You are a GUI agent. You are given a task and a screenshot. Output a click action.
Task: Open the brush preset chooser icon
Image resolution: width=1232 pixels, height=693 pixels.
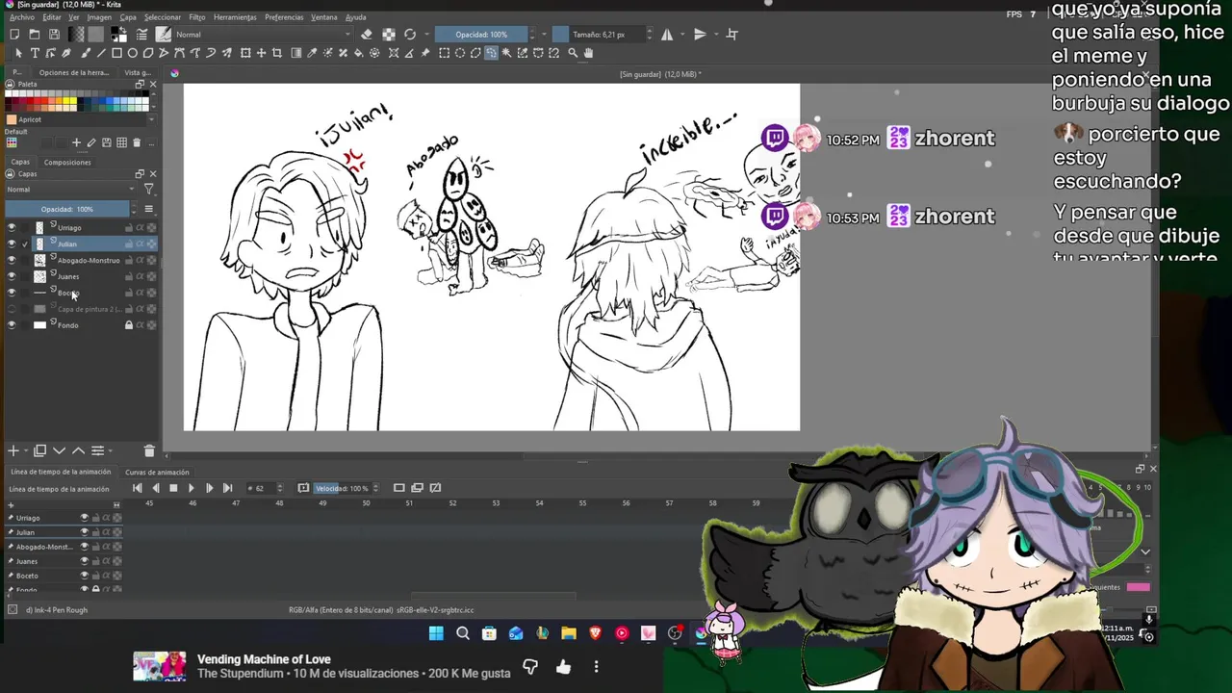164,35
